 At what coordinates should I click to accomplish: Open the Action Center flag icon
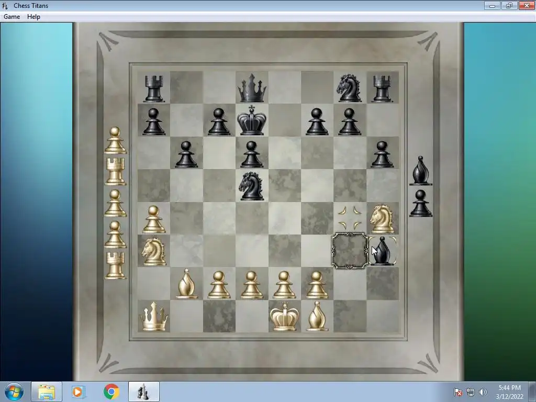point(457,392)
